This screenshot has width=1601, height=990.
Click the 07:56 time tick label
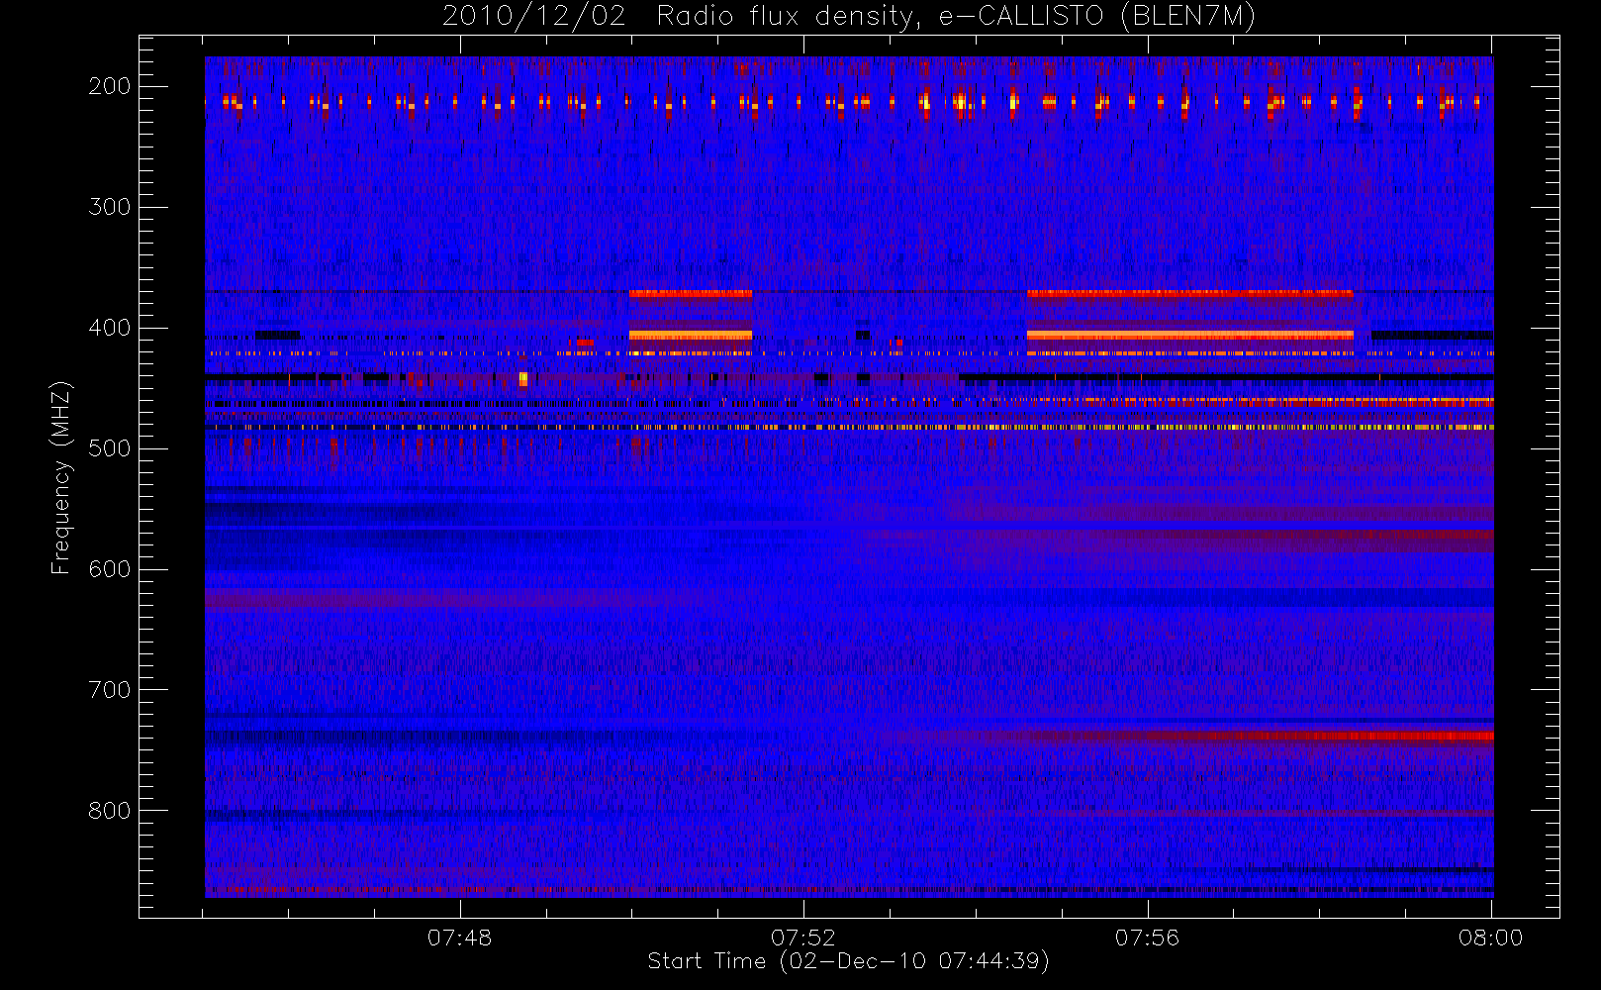pos(1147,938)
